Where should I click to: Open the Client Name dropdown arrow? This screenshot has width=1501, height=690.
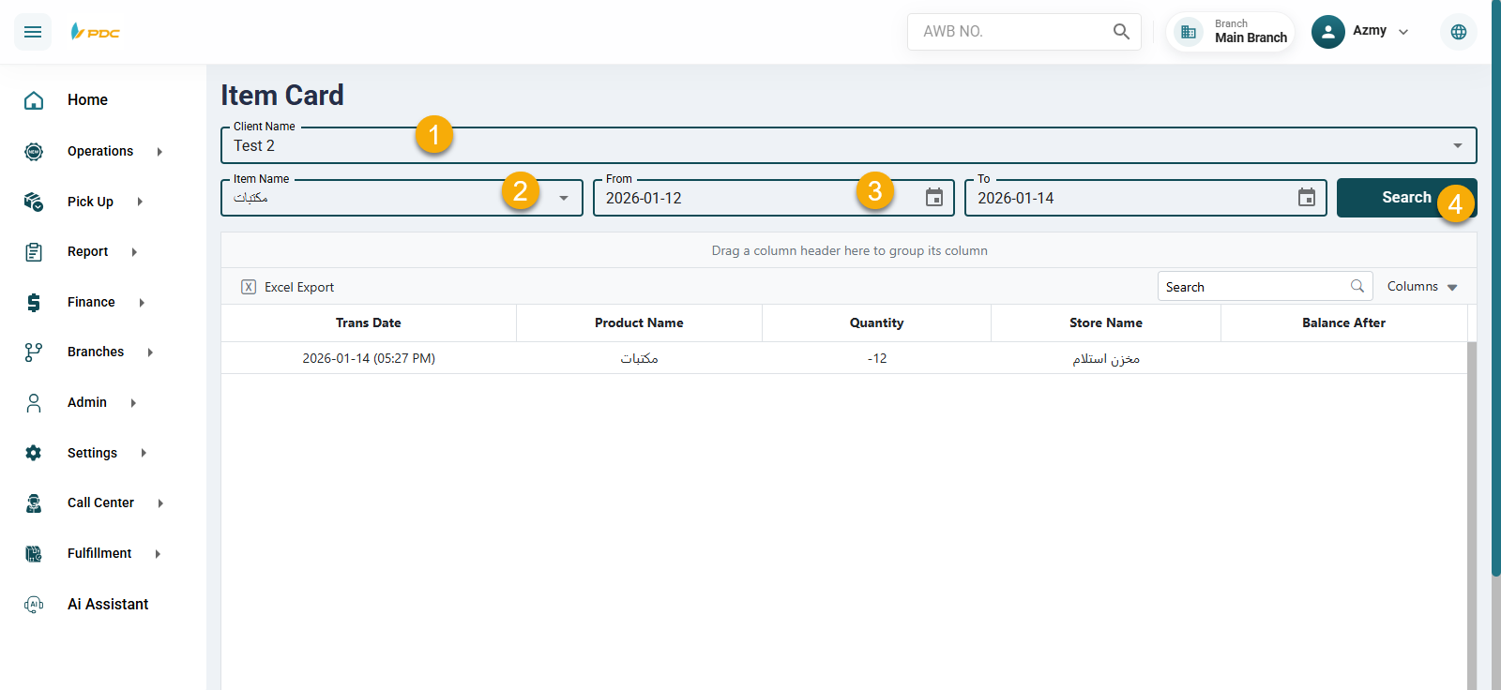[1458, 145]
